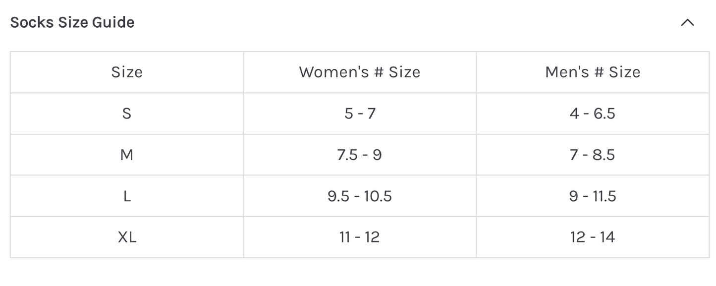This screenshot has width=716, height=286.
Task: Select the M size cell
Action: click(127, 155)
